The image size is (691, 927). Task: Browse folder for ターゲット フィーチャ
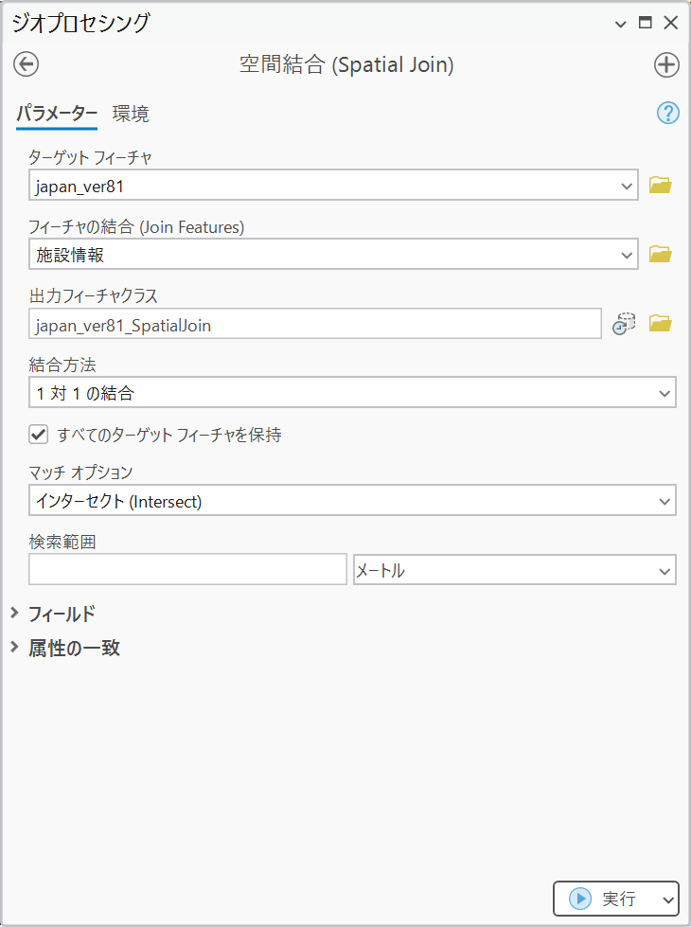(x=660, y=186)
